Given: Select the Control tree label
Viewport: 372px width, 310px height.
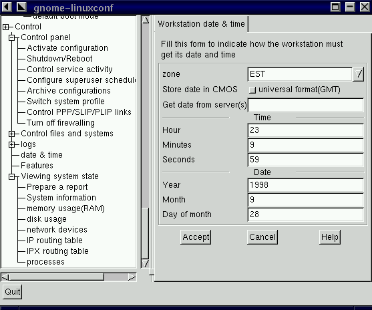Looking at the screenshot, I should coord(28,27).
